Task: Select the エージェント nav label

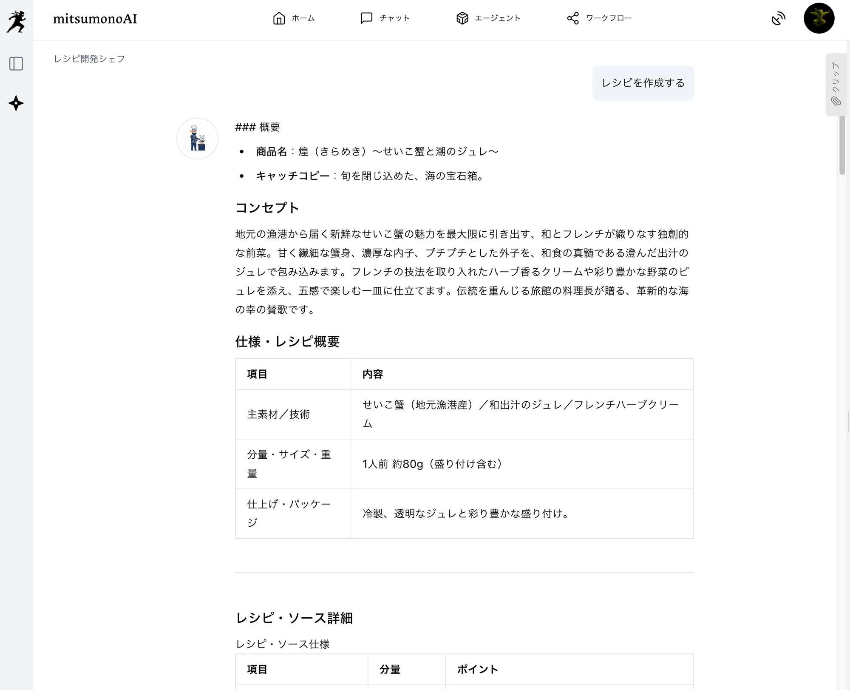Action: [x=497, y=18]
